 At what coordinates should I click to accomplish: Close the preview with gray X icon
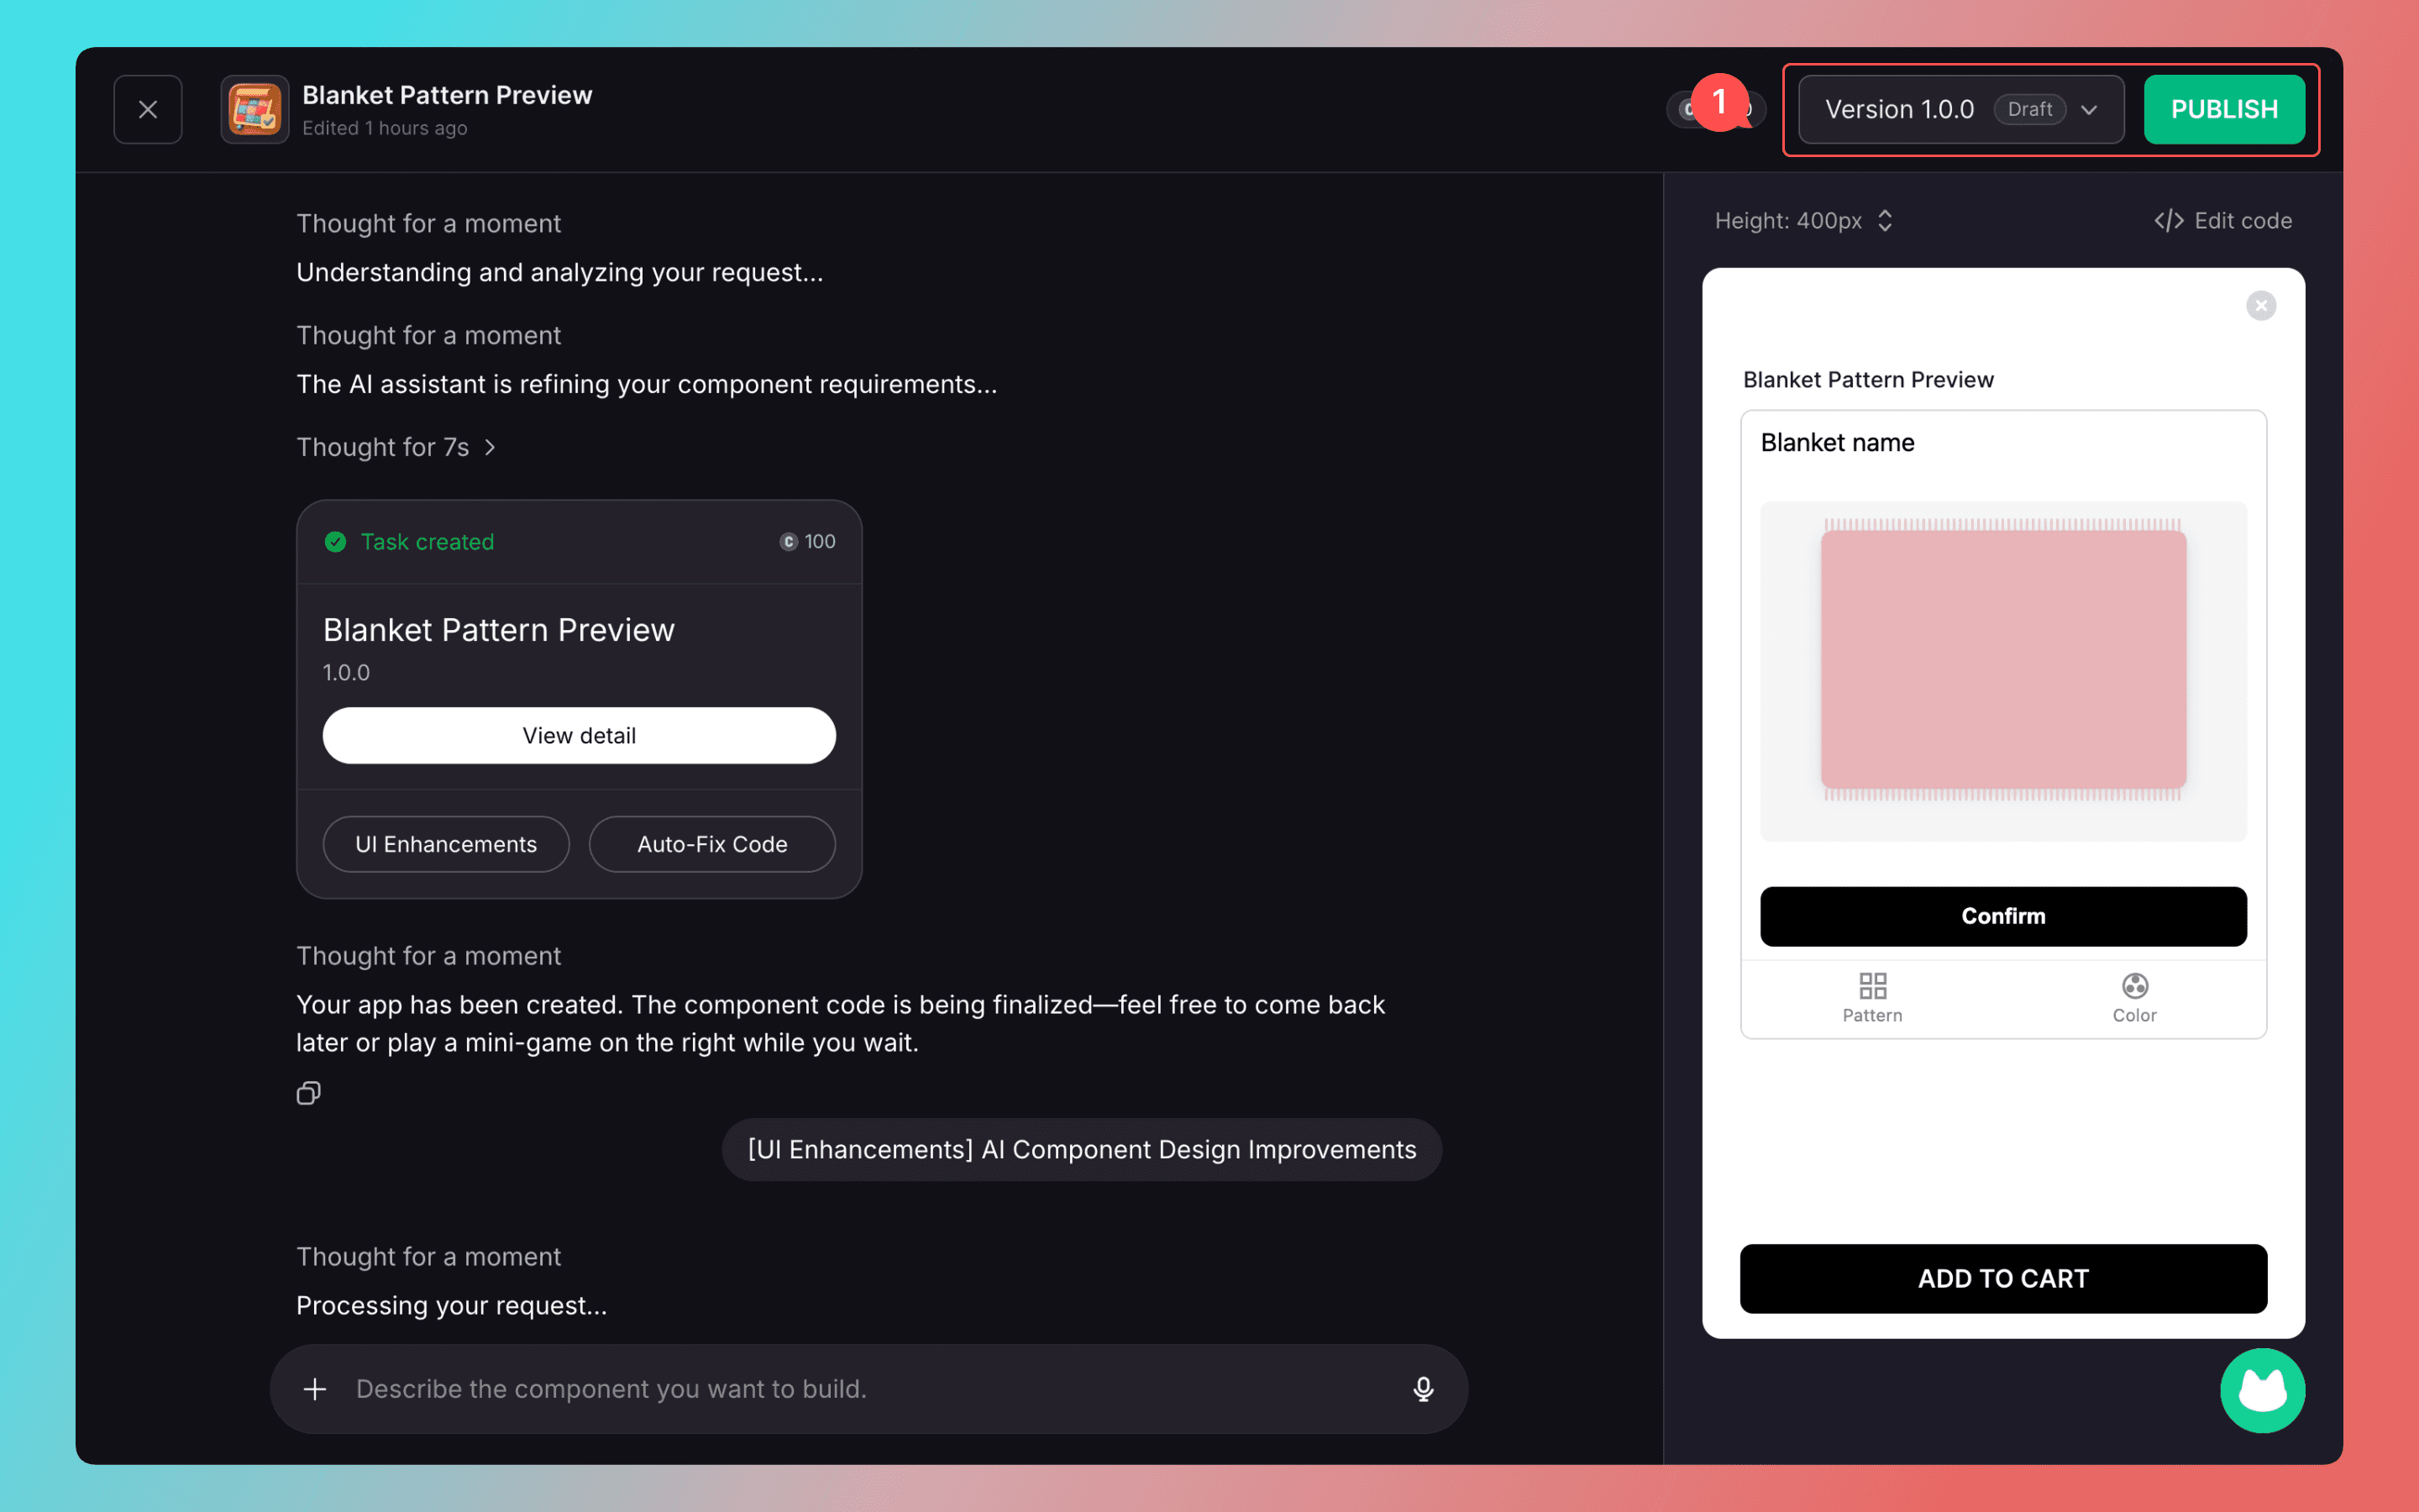(x=2260, y=305)
